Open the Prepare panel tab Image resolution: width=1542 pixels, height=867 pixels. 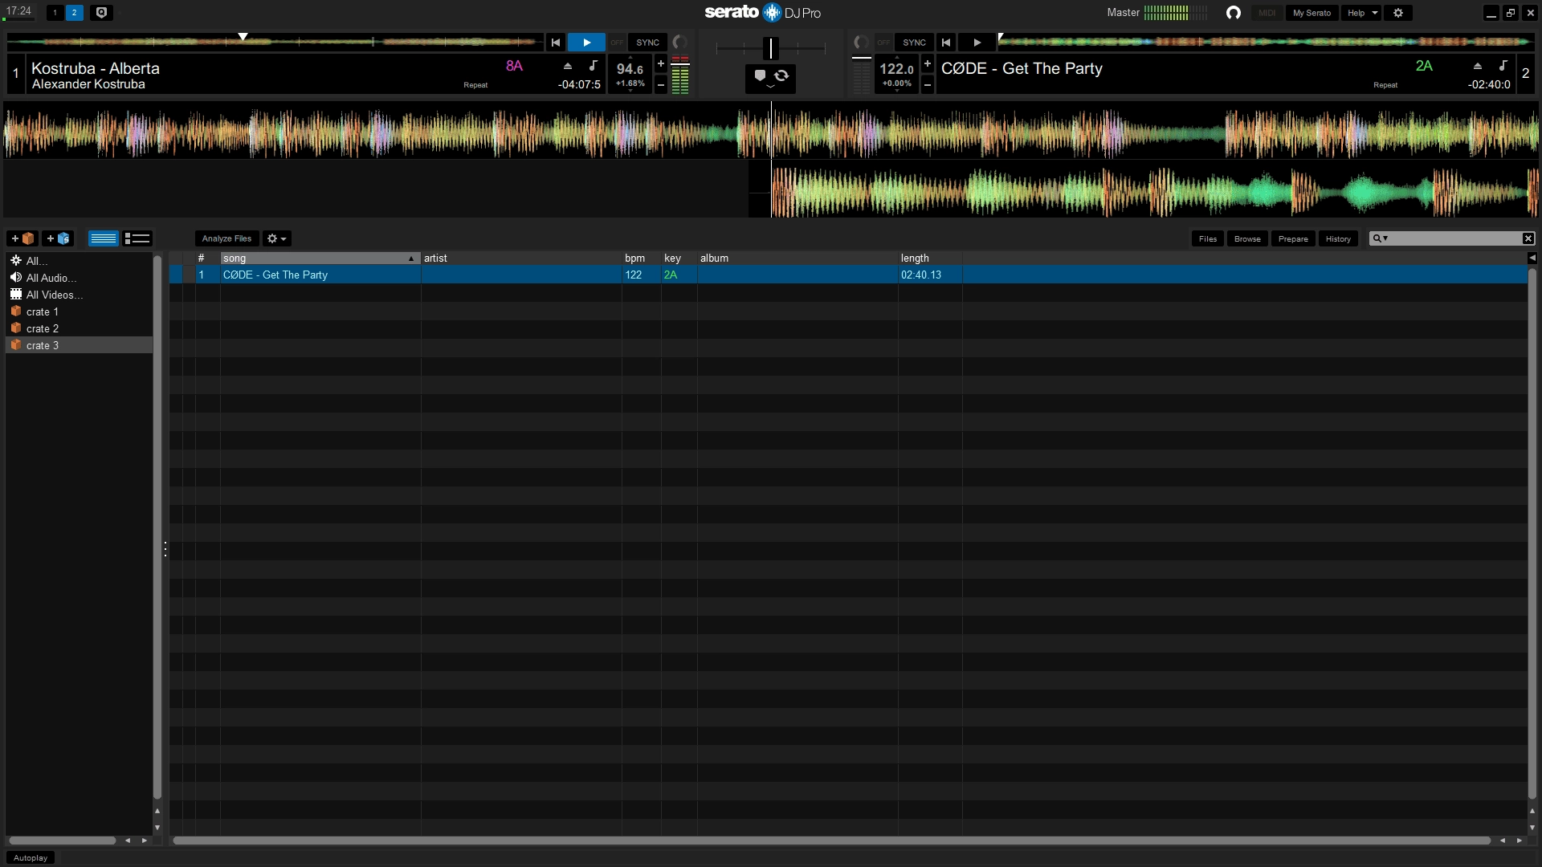[x=1293, y=238]
